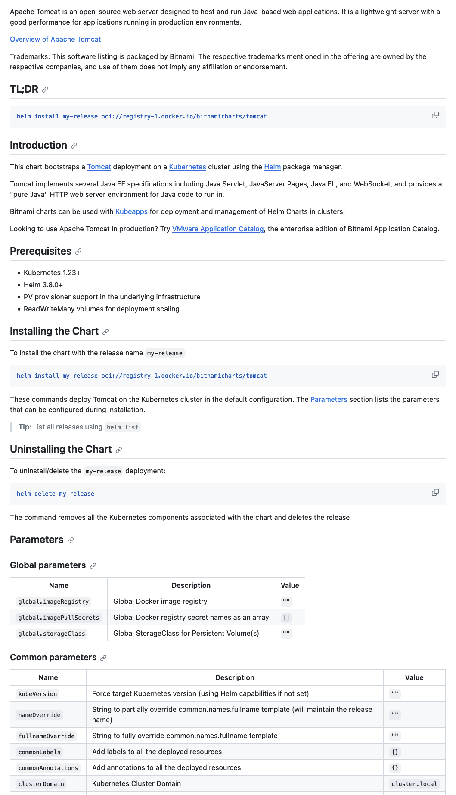This screenshot has height=795, width=456.
Task: Click the anchor icon next to Prerequisites heading
Action: (x=78, y=251)
